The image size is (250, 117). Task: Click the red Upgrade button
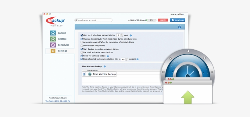[163, 20]
